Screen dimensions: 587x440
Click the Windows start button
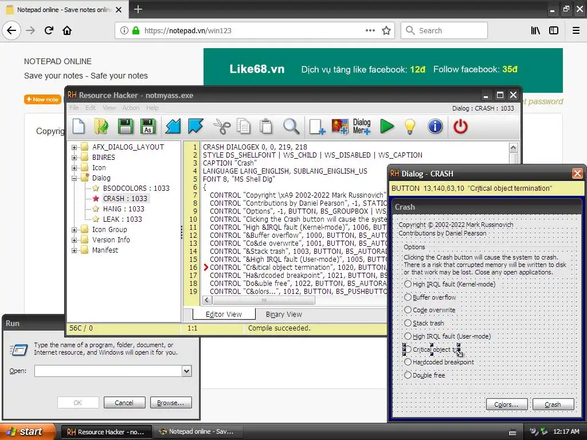tap(28, 431)
